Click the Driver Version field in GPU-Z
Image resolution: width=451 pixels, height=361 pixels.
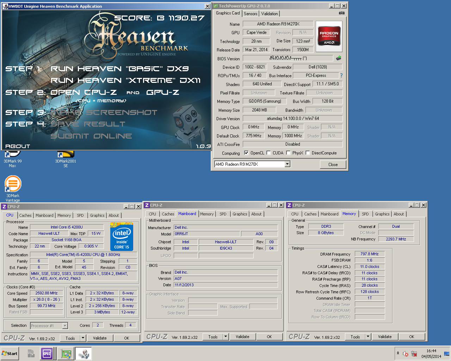tap(292, 118)
